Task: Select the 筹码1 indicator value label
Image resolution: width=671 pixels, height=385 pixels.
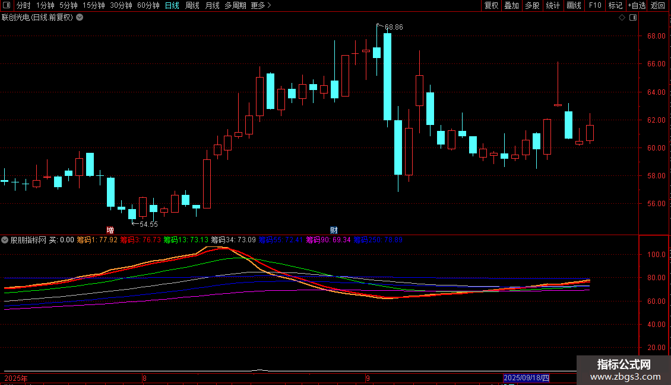Action: (97, 240)
